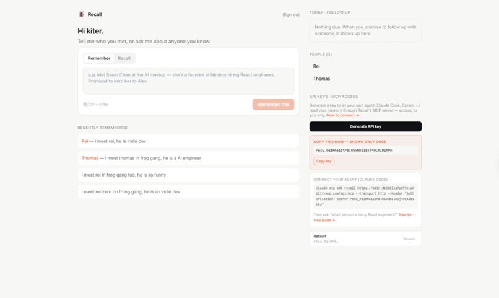The image size is (499, 298).
Task: Open Rei in the People list
Action: [316, 66]
